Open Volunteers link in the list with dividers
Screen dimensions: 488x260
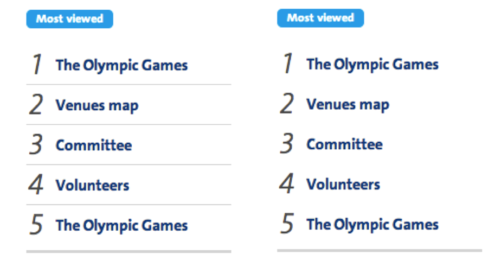92,185
